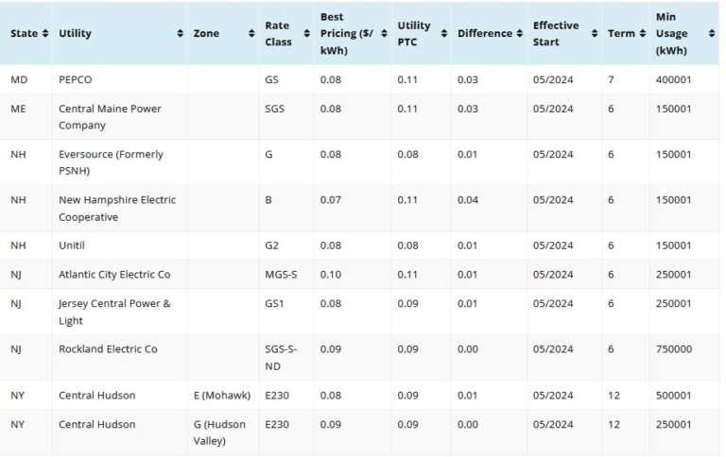This screenshot has height=457, width=726.
Task: Click the Utility PTC sort arrows
Action: pyautogui.click(x=442, y=34)
